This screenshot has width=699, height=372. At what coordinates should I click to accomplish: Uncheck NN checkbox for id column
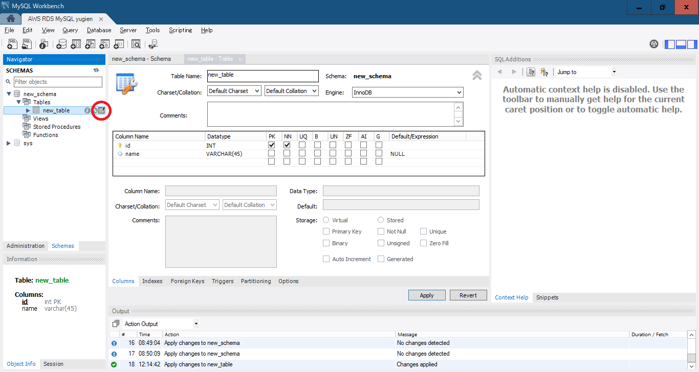287,145
